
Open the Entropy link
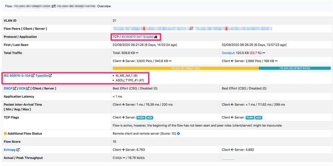coord(10,150)
